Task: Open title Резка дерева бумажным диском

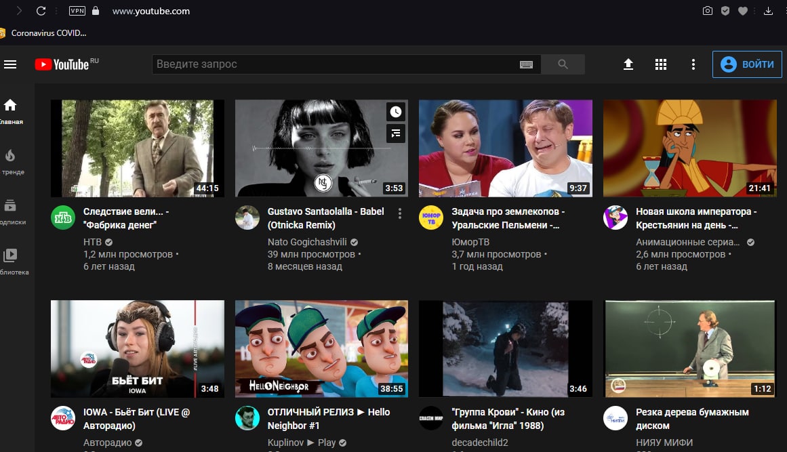Action: pos(692,419)
